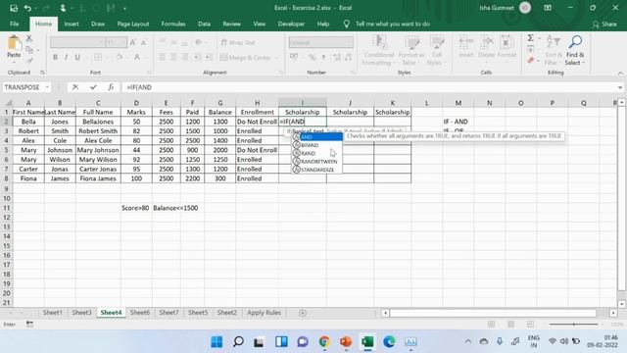Click the Font Color letter A
This screenshot has width=627, height=353.
[x=137, y=57]
